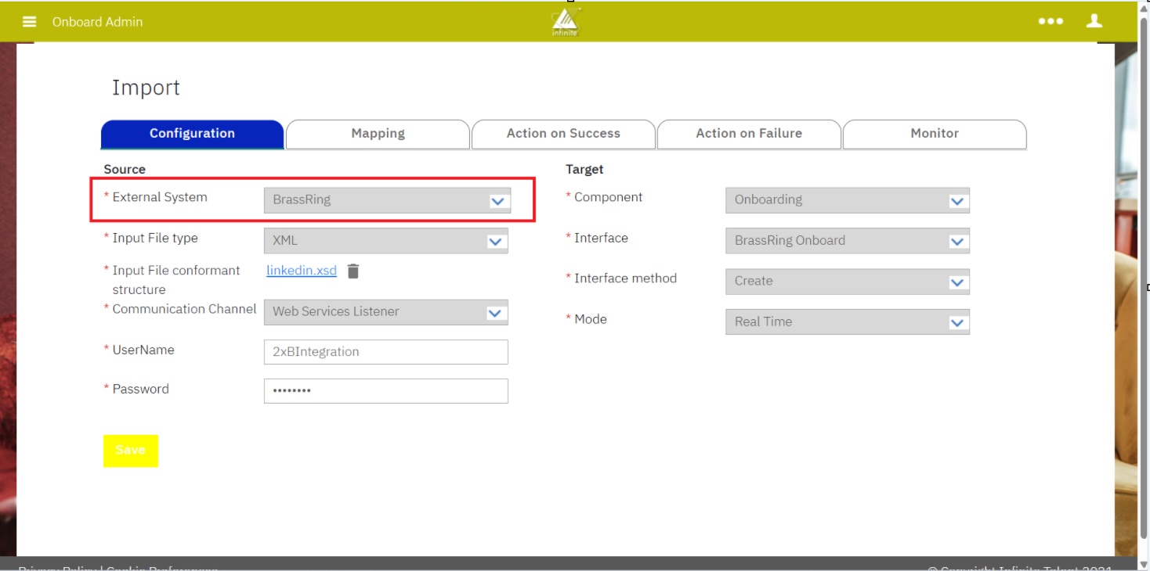This screenshot has width=1150, height=571.
Task: Open the Component dropdown
Action: [x=957, y=200]
